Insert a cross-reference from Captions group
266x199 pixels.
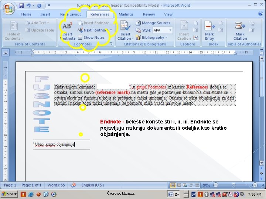[196, 38]
